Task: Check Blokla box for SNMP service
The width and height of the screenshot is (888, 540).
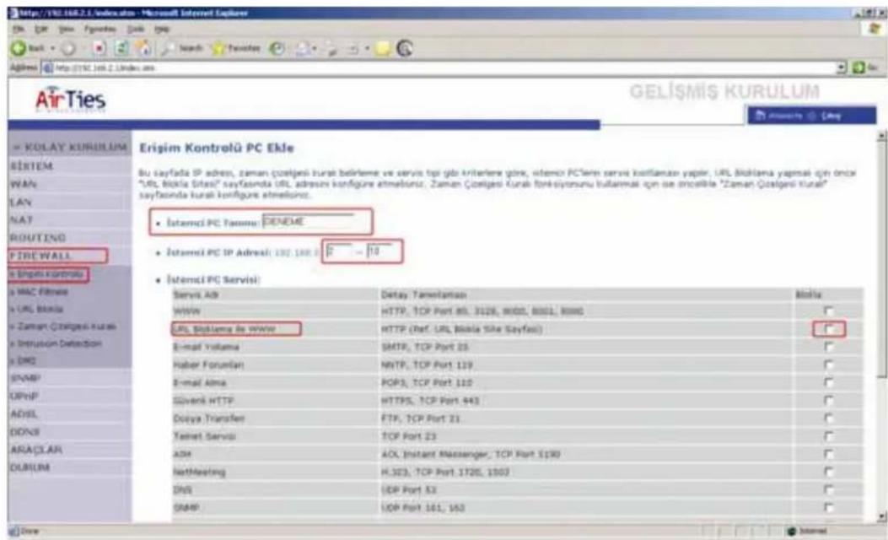Action: click(828, 508)
